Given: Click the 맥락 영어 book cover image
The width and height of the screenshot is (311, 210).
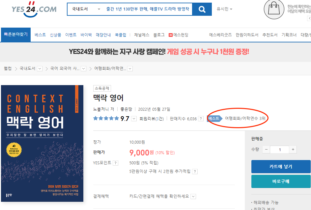Looking at the screenshot, I should [42, 144].
